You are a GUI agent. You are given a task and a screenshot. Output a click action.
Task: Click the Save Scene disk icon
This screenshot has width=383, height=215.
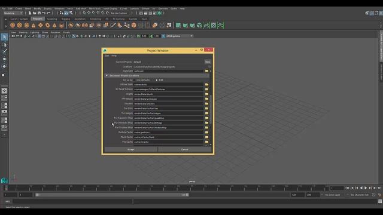click(x=39, y=13)
